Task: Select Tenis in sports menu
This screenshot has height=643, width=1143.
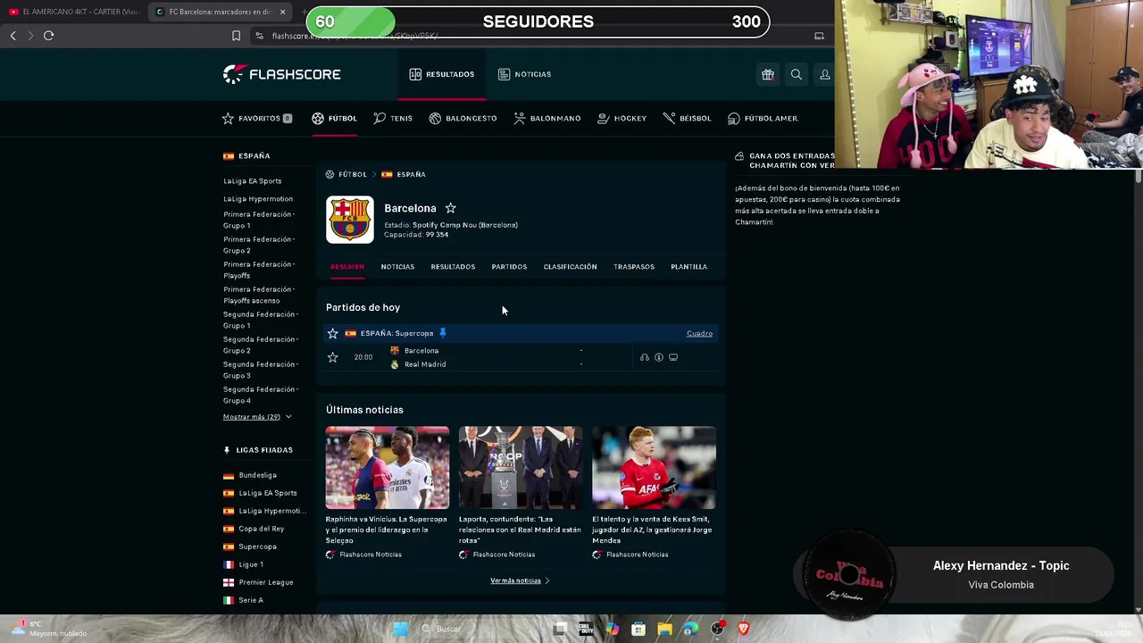Action: click(393, 118)
